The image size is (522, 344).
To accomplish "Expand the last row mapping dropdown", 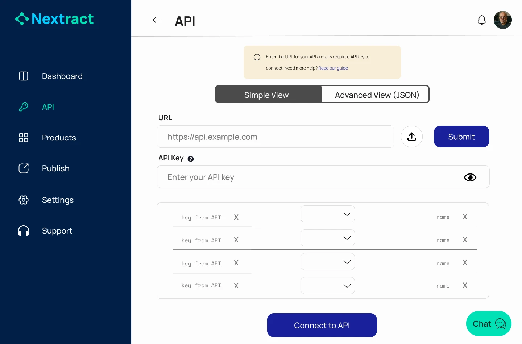I will 328,286.
